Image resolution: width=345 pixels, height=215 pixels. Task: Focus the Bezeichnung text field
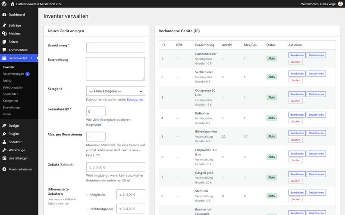[x=116, y=47]
